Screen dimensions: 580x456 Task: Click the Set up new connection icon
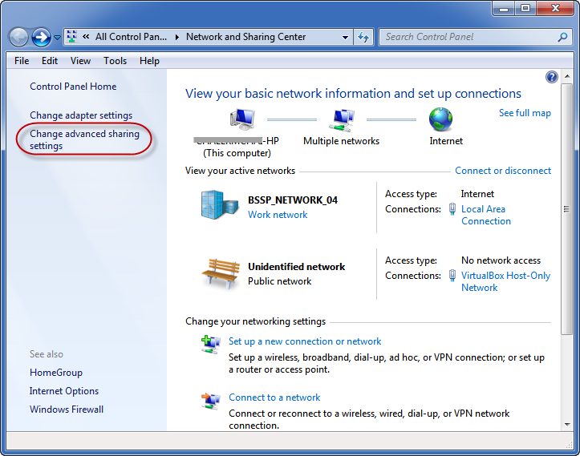pos(210,343)
